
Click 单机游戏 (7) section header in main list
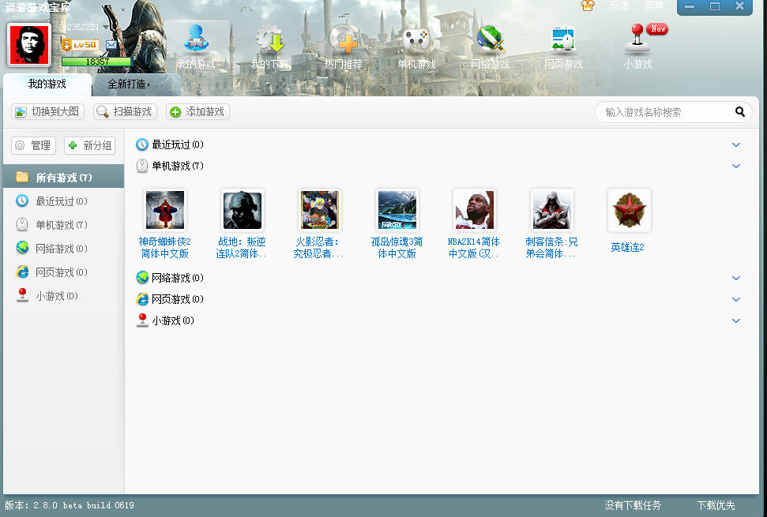coord(170,166)
